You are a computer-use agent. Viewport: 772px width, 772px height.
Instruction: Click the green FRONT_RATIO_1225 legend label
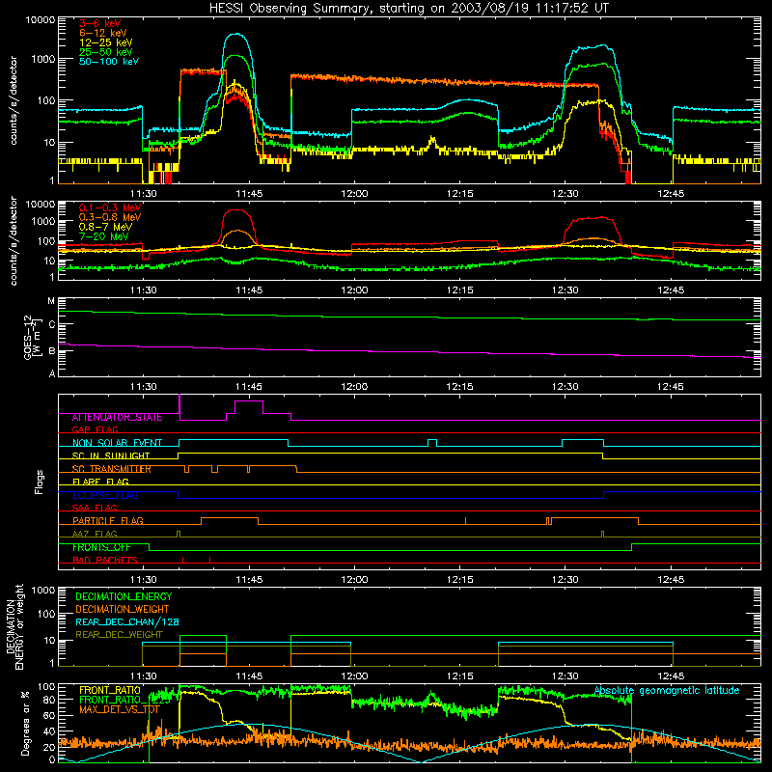pyautogui.click(x=124, y=700)
